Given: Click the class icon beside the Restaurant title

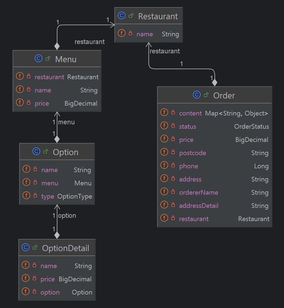Looking at the screenshot, I should click(x=122, y=15).
